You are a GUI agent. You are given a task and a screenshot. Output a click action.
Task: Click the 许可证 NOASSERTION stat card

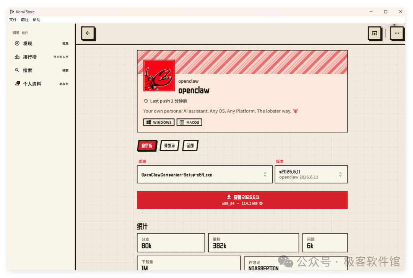point(296,263)
